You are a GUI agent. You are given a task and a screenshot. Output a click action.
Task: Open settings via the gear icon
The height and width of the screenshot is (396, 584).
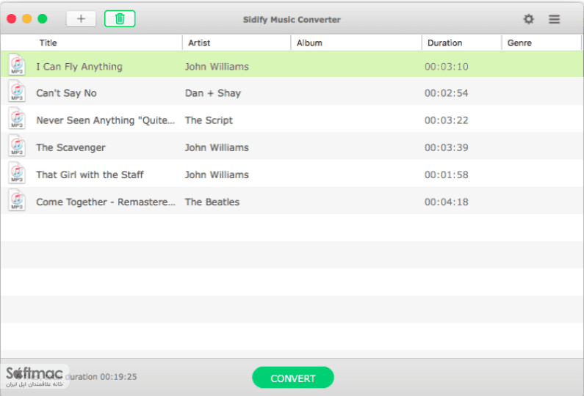[528, 19]
